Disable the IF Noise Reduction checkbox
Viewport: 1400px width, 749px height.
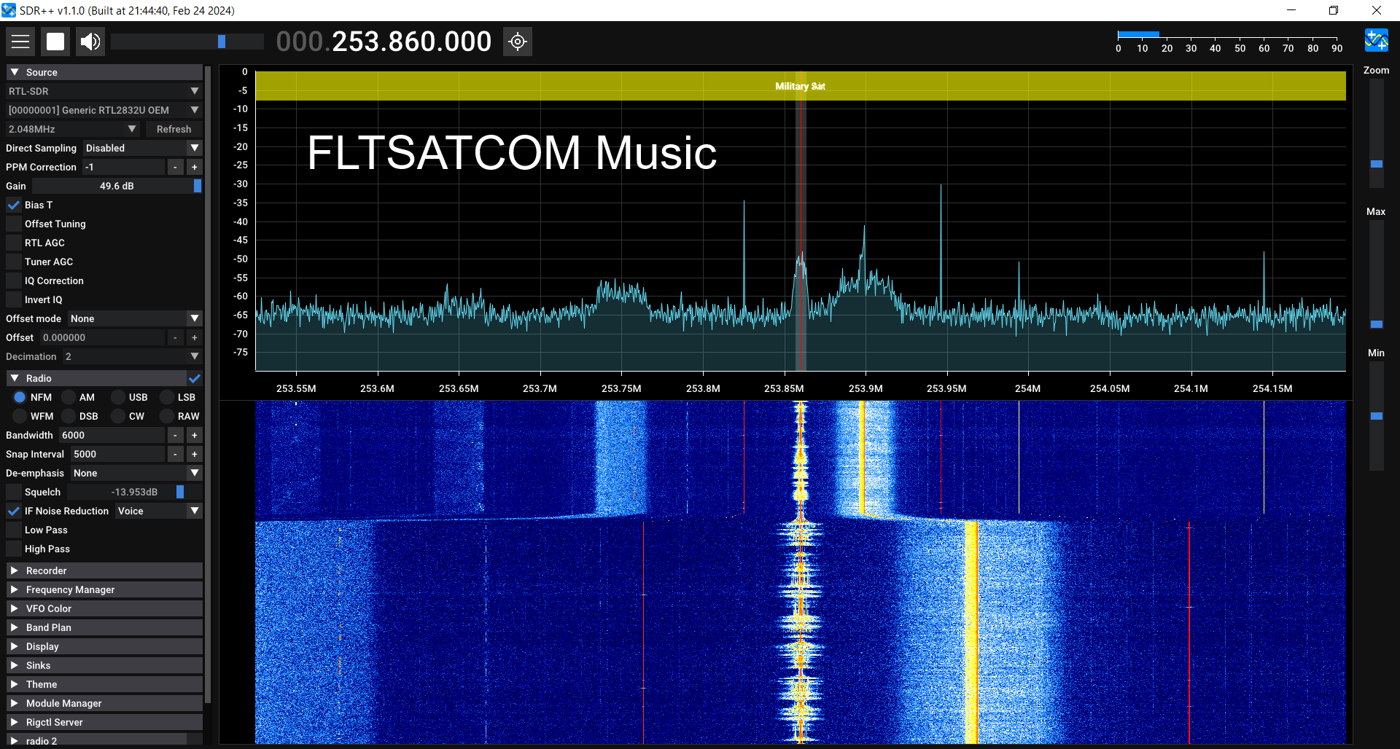pyautogui.click(x=14, y=511)
